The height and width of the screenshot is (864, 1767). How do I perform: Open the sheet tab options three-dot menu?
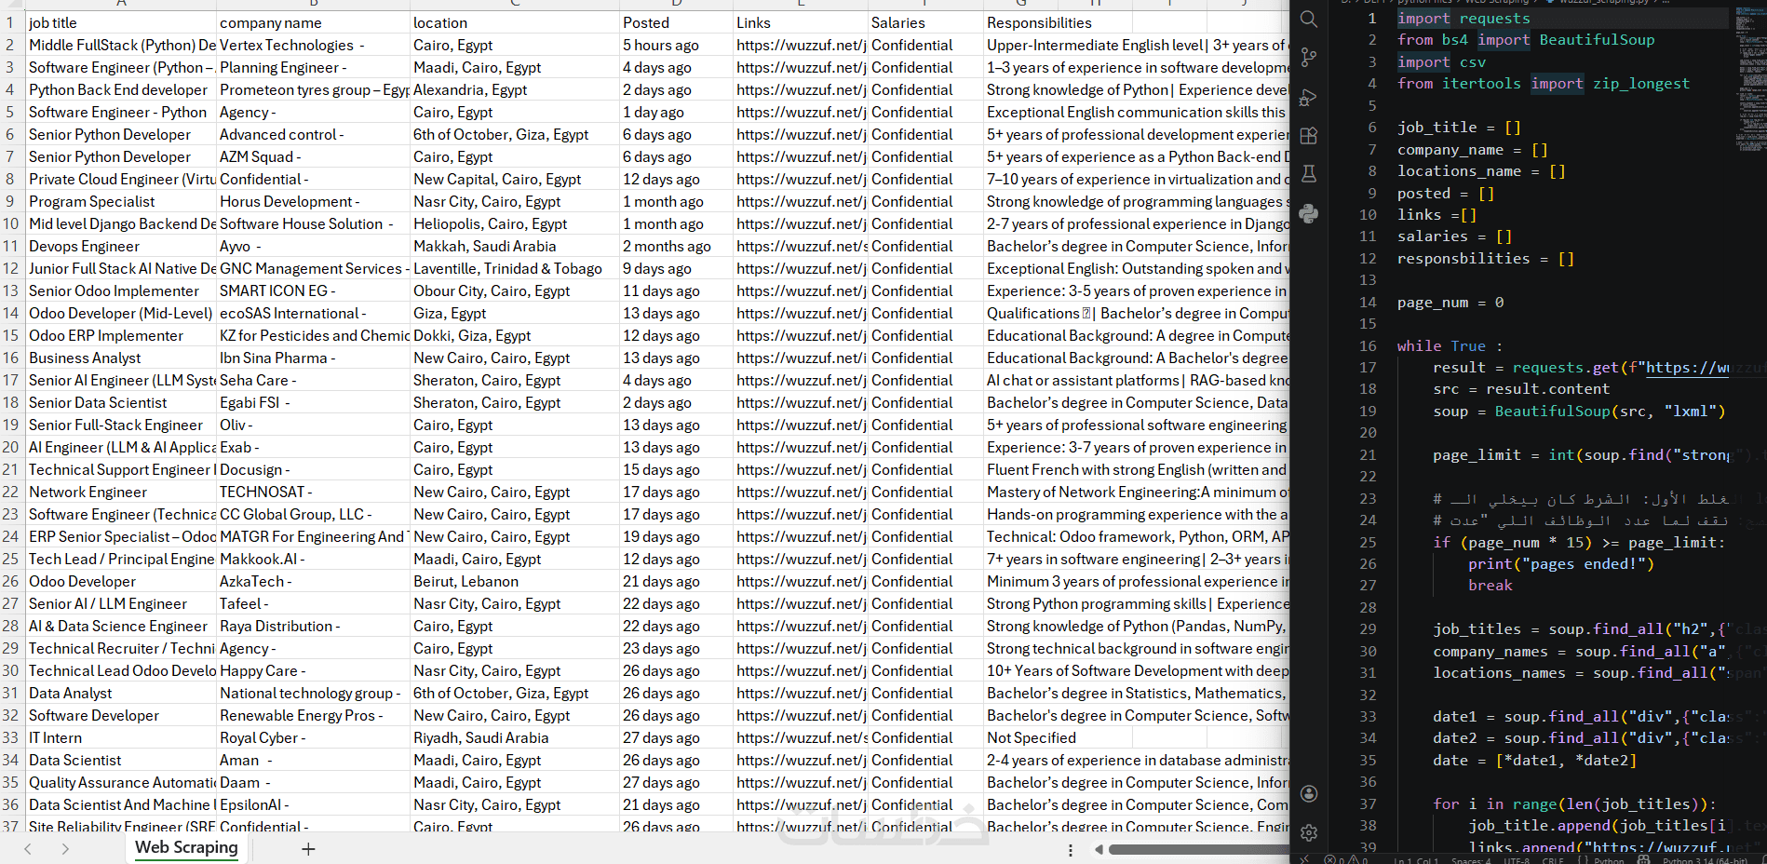(x=1071, y=850)
